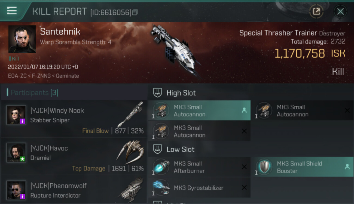Select the Thrasher ship image
The height and width of the screenshot is (204, 354).
point(175,49)
